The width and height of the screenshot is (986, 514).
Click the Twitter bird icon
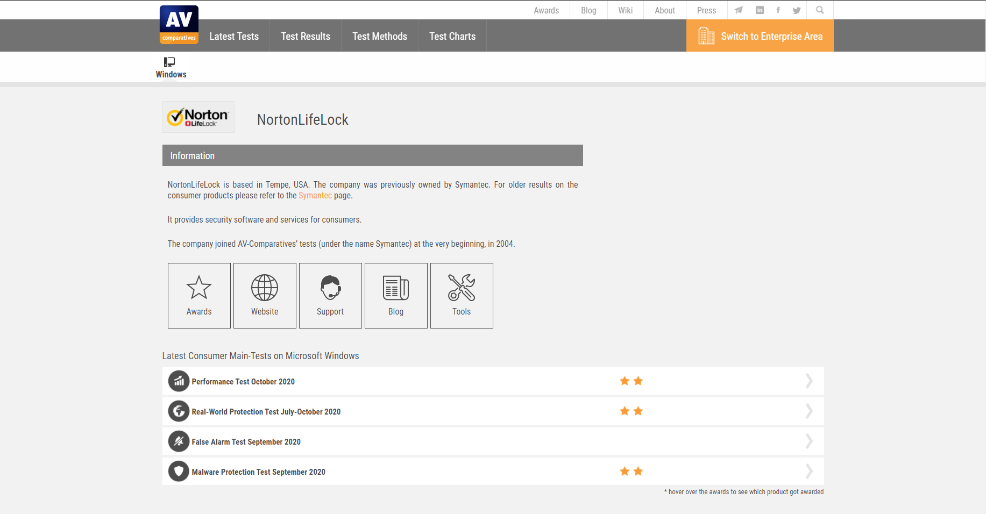(x=797, y=10)
